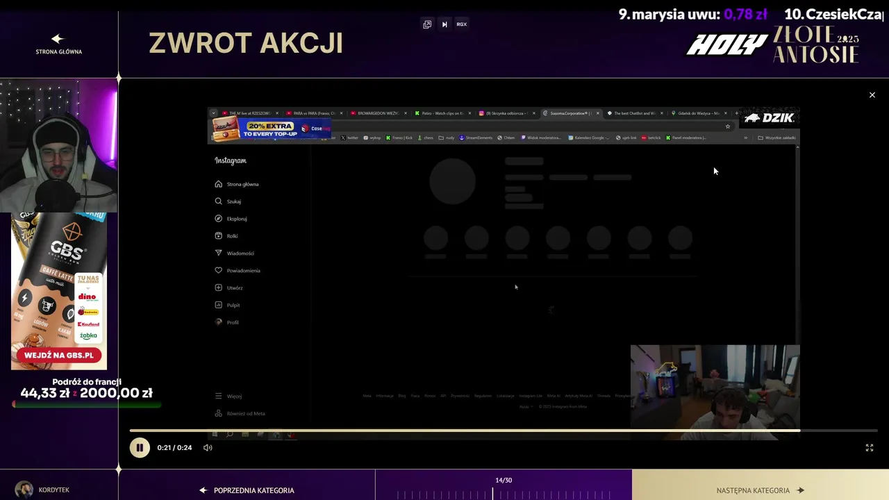889x500 pixels.
Task: Switch to PARA vs PARA browser tab
Action: pos(314,113)
